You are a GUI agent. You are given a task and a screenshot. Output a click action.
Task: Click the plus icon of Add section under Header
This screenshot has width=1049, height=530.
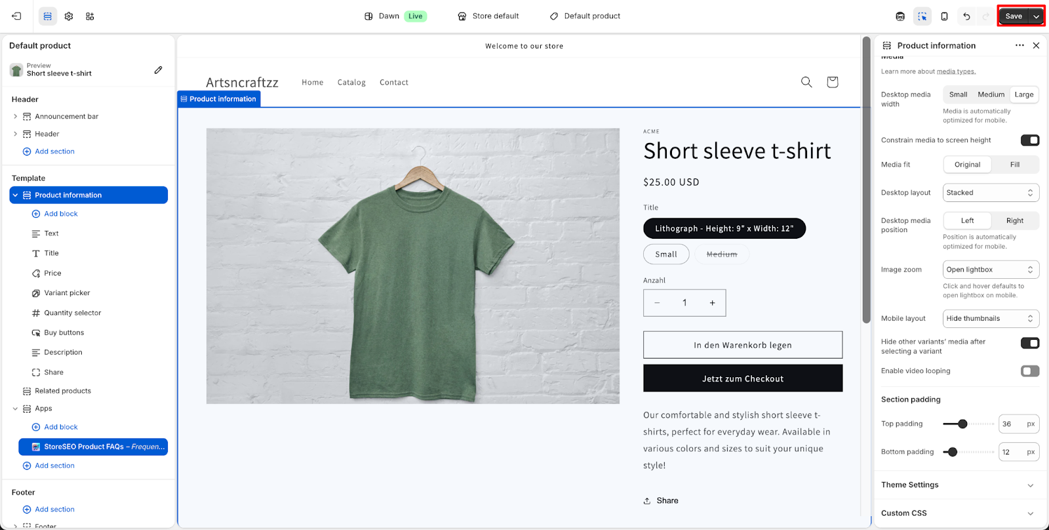[x=27, y=152]
